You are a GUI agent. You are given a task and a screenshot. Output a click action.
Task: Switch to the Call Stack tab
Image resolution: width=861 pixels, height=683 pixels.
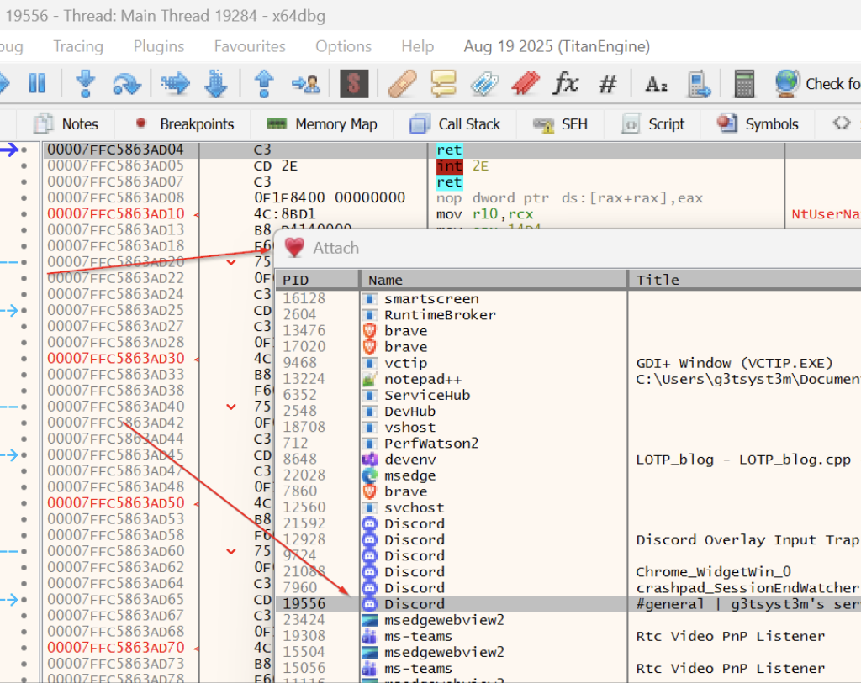tap(455, 124)
